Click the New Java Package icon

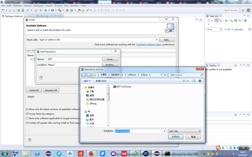[67, 10]
